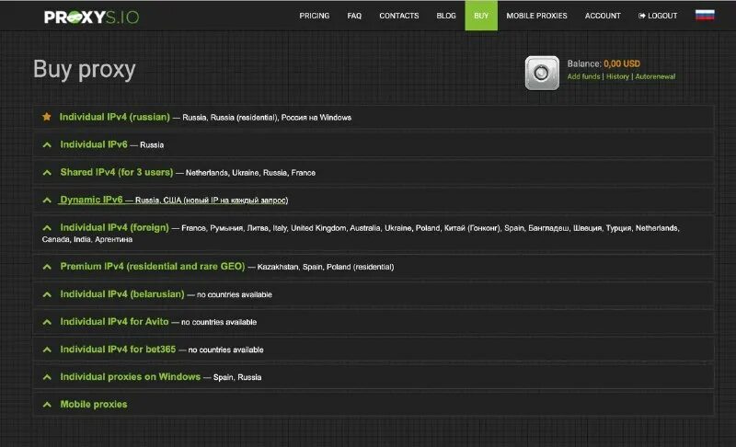Open Individual proxies on Windows heading

coord(130,377)
